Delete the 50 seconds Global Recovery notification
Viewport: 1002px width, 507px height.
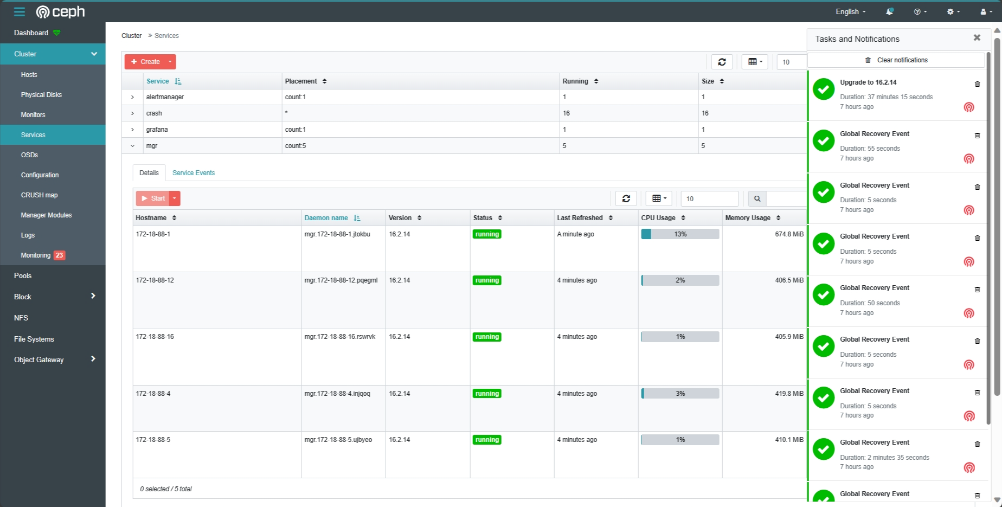[977, 290]
